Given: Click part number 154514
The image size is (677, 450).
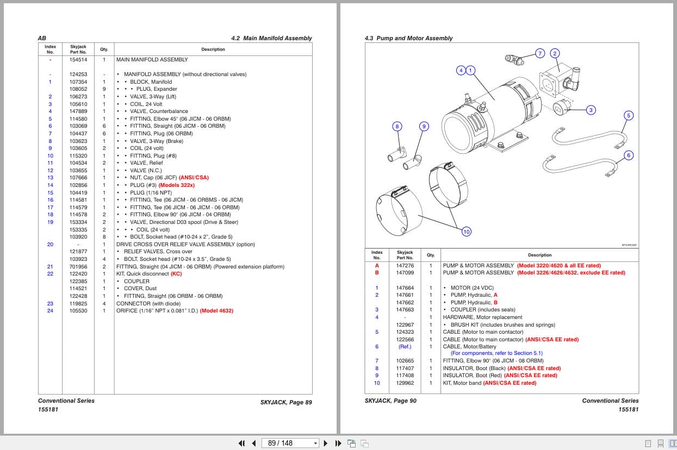Looking at the screenshot, I should pyautogui.click(x=78, y=60).
